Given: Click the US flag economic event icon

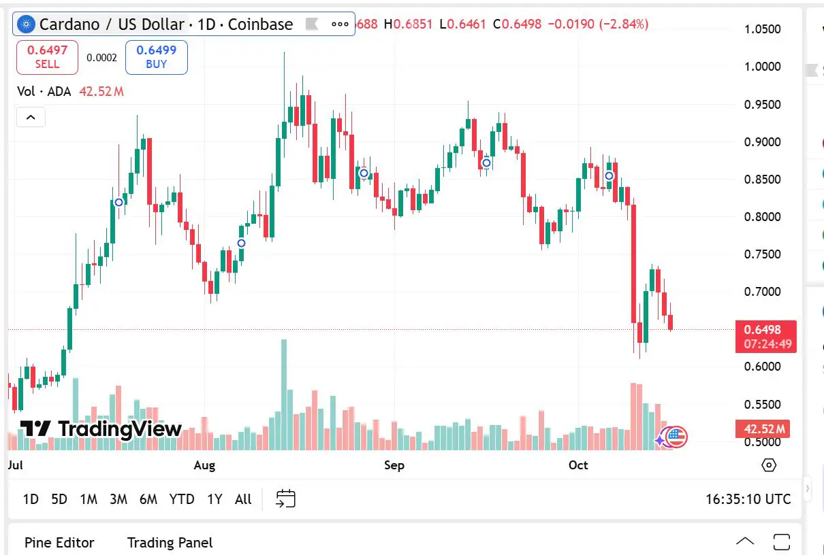Looking at the screenshot, I should click(x=676, y=437).
